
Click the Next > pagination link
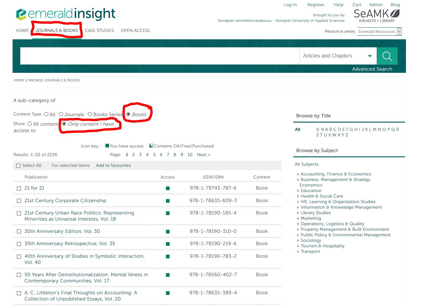[203, 155]
